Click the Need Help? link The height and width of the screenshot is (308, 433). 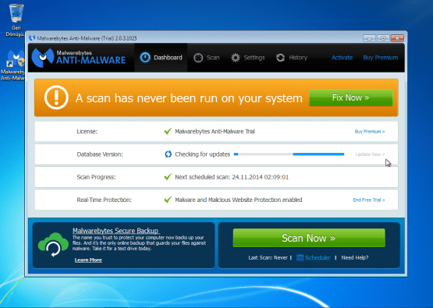355,257
